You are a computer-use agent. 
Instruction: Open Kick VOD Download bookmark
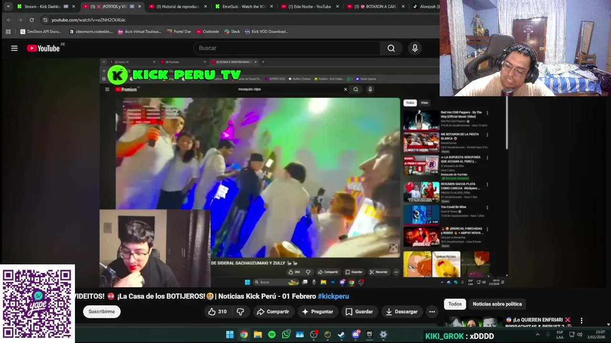click(x=266, y=31)
